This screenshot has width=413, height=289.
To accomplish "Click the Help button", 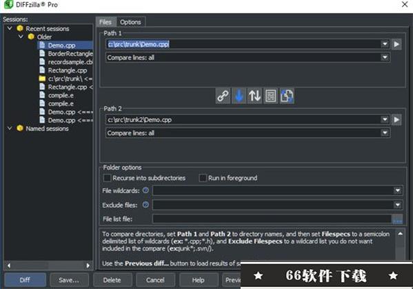I will [199, 280].
